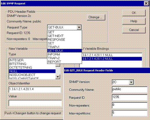Click the GET-BULK Request Type combo box
150x120 pixels.
(x=64, y=27)
